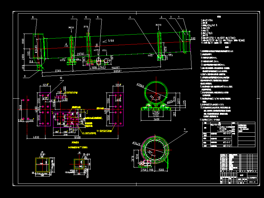
Task: Select the 1115 vertical dimension at the inlet
Action: [x=28, y=53]
